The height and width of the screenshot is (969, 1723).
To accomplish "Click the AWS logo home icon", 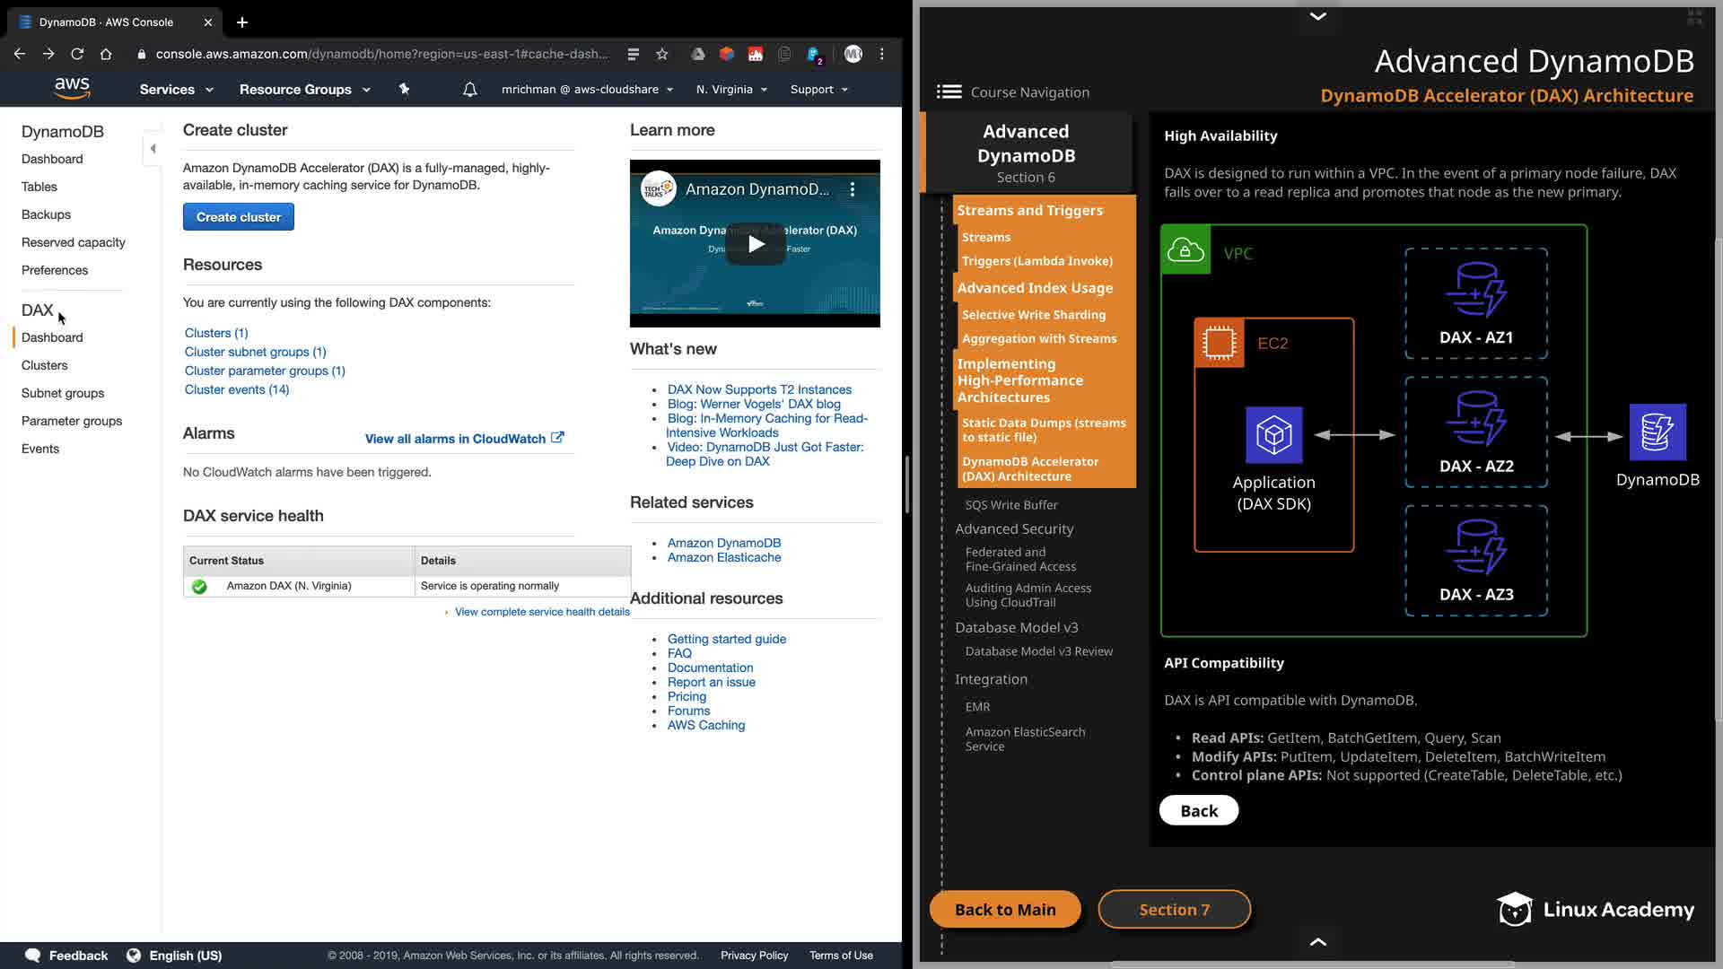I will pyautogui.click(x=72, y=88).
